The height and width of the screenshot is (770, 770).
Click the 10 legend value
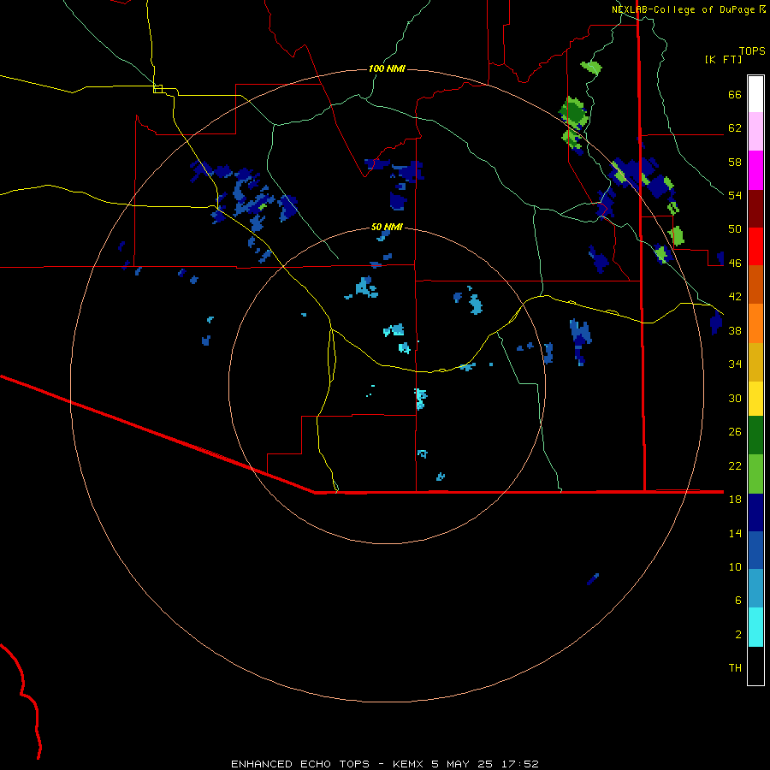coord(735,566)
